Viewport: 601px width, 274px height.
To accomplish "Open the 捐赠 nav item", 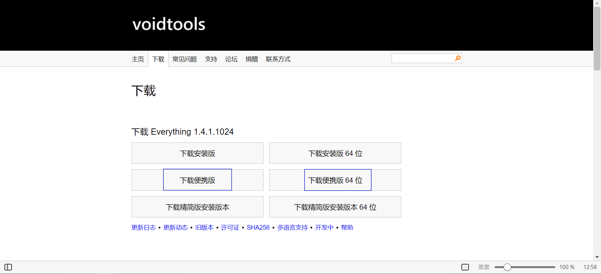I will [252, 59].
